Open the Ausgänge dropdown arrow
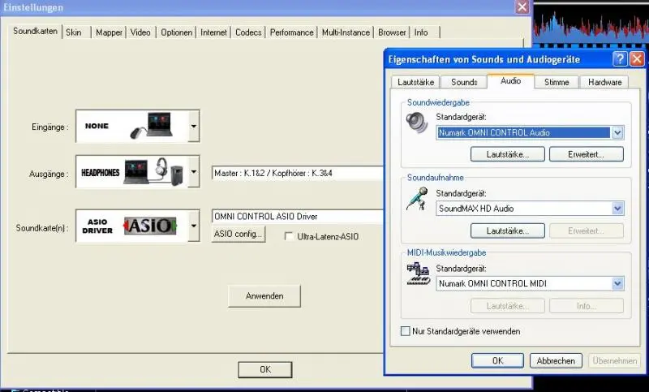 [x=193, y=172]
